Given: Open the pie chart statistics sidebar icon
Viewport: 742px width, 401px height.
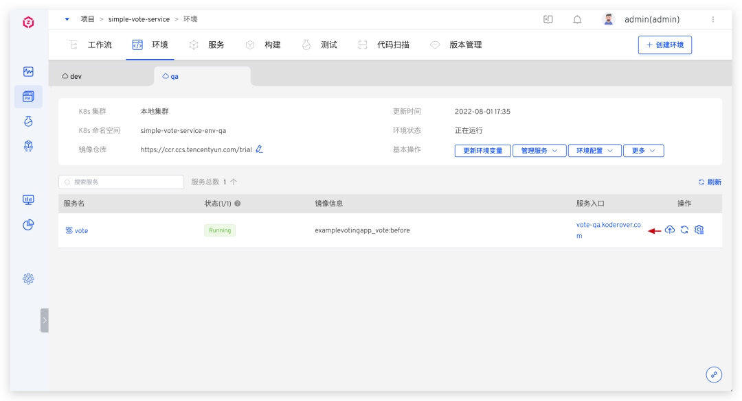Looking at the screenshot, I should [x=28, y=225].
